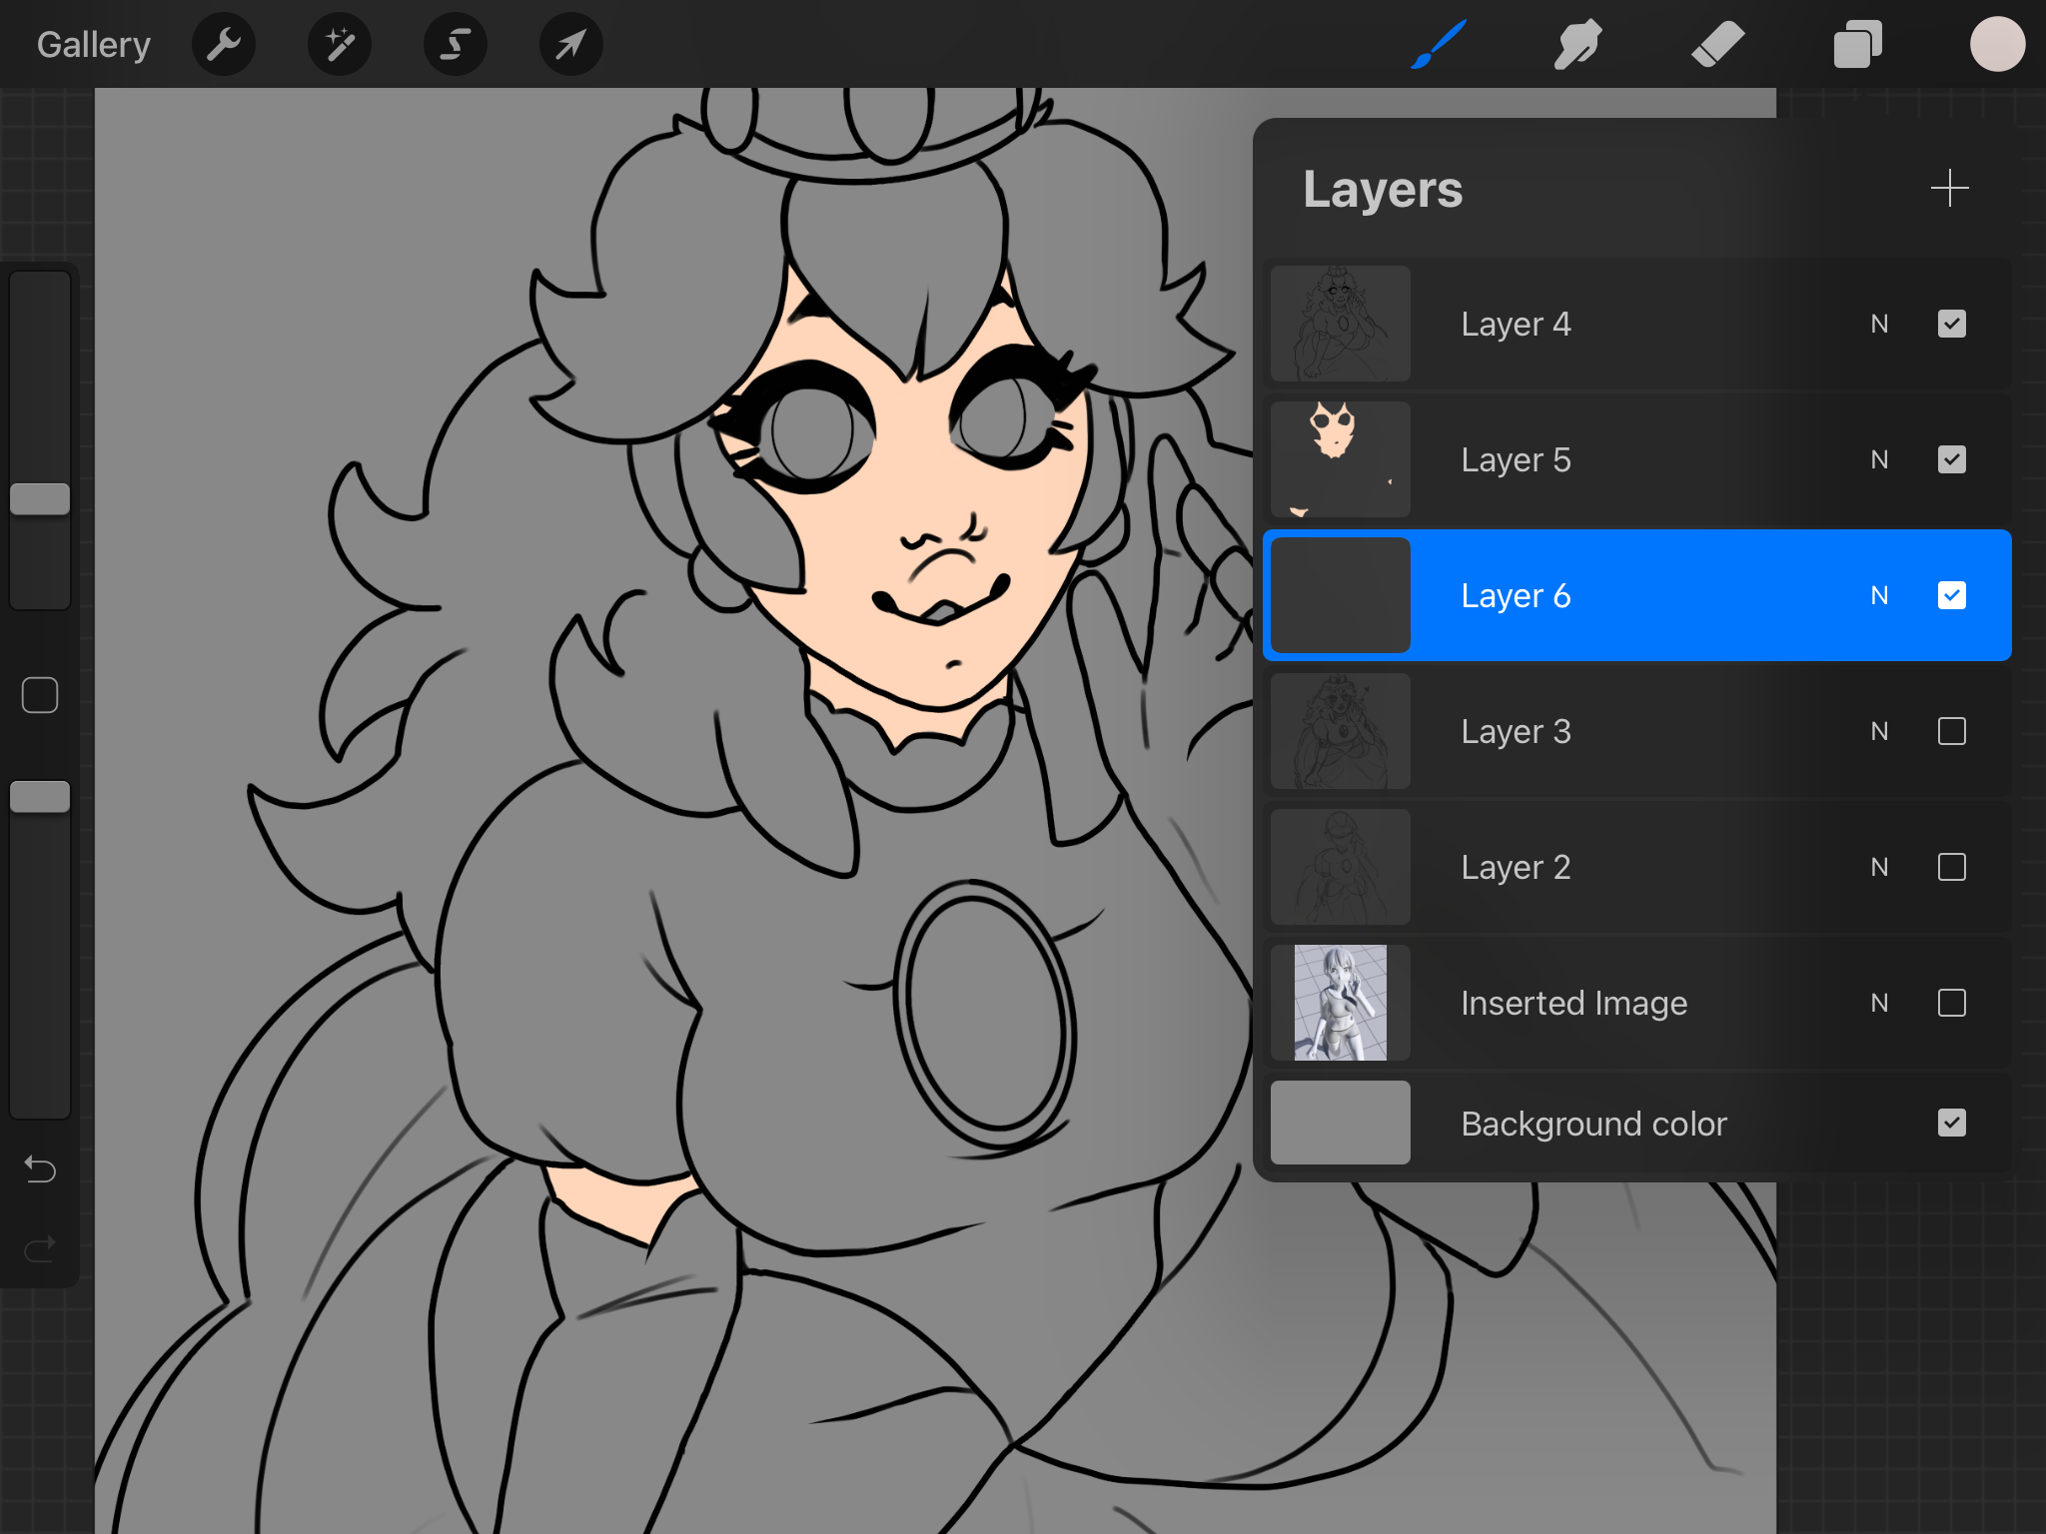Image resolution: width=2046 pixels, height=1534 pixels.
Task: Select the Brush tool
Action: [1439, 44]
